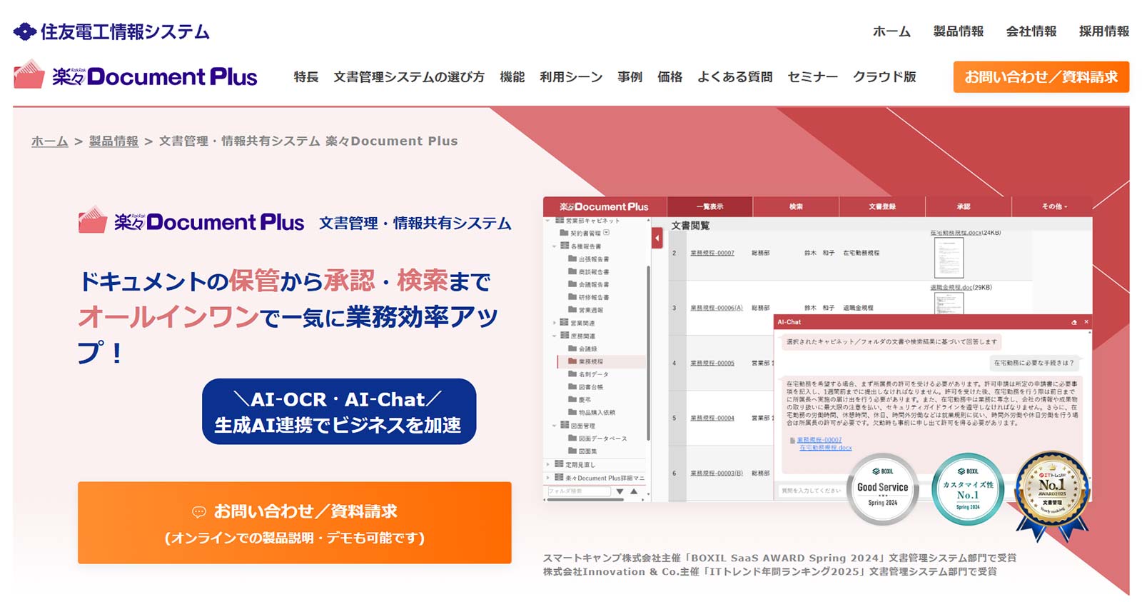Viewport: 1142px width, 602px height.
Task: Click the フォルダ検索 input field
Action: point(579,491)
